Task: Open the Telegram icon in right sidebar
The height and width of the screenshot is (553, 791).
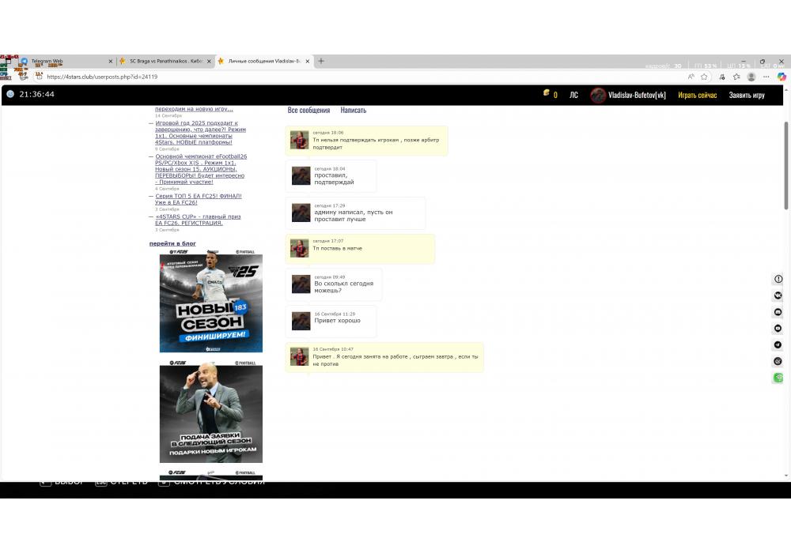Action: pos(778,345)
